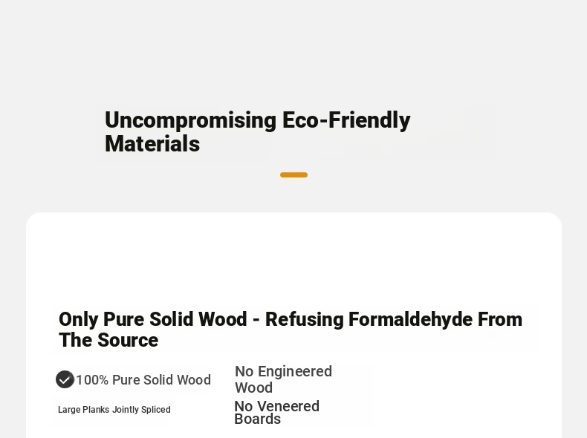Click the black checkmark circle icon

tap(65, 379)
